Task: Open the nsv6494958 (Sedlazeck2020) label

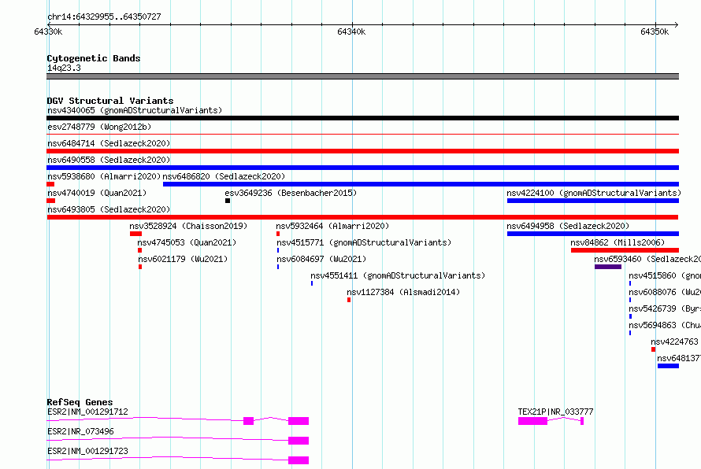Action: 568,226
